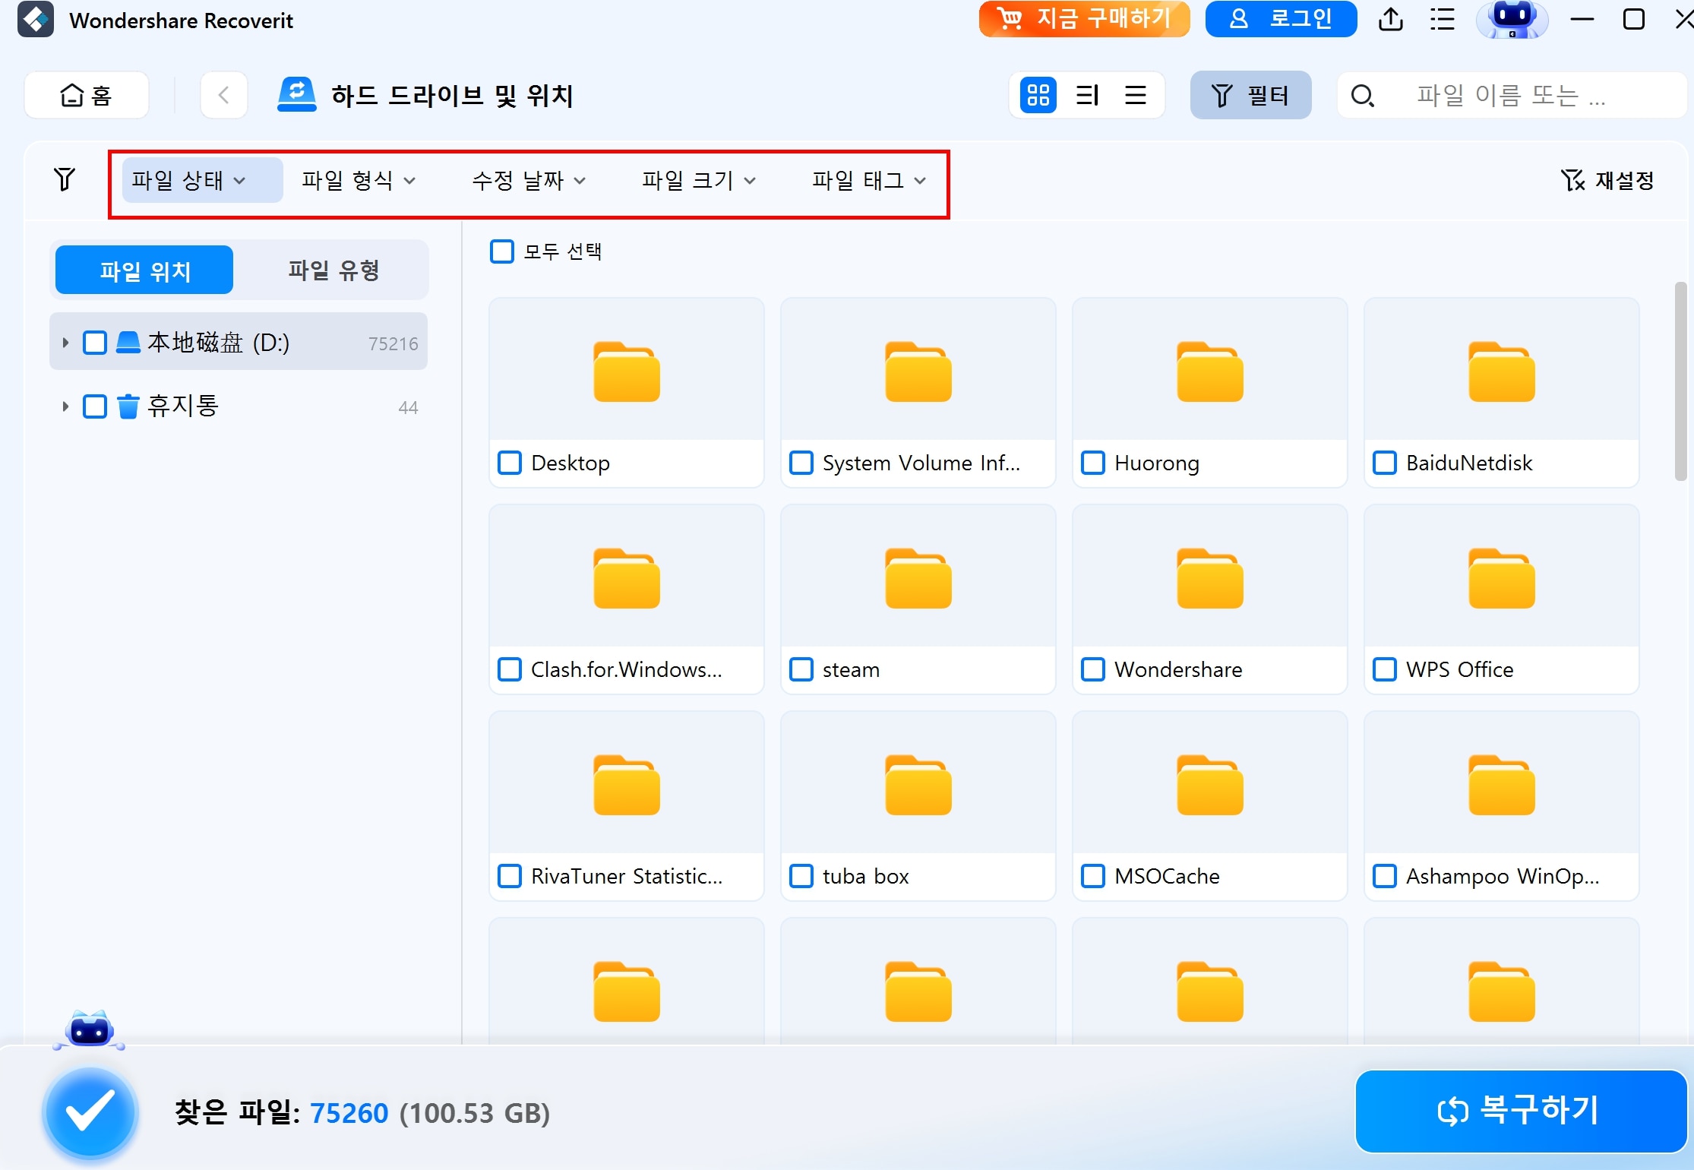The height and width of the screenshot is (1170, 1694).
Task: Open the BaiduNetdisk folder icon
Action: (1502, 372)
